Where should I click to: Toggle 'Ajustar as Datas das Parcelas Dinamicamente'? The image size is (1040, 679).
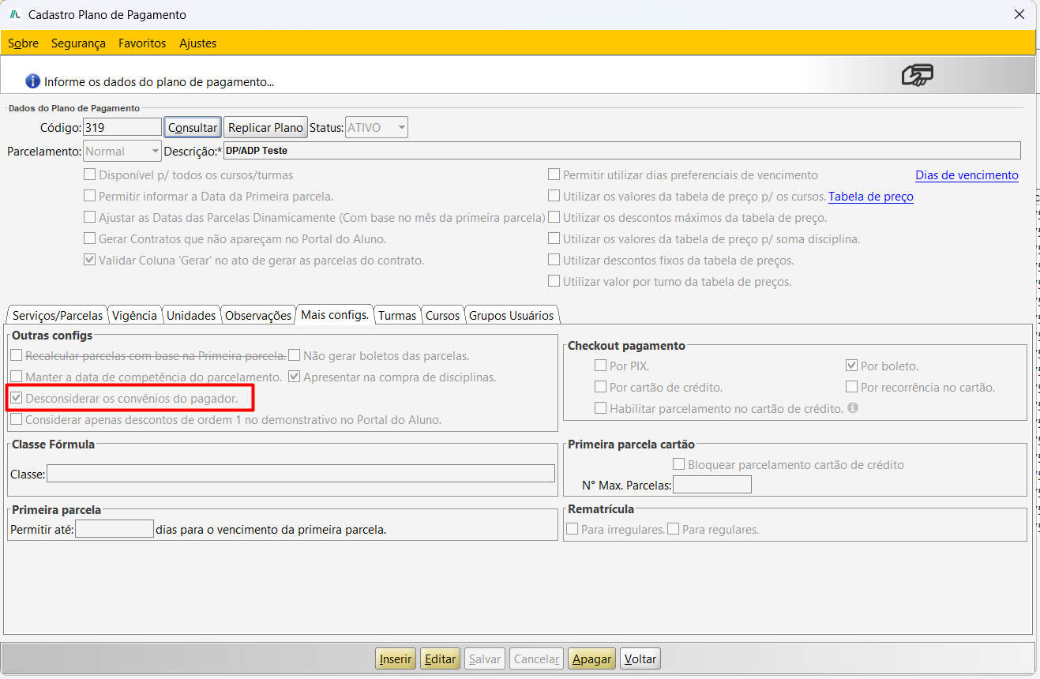pyautogui.click(x=90, y=218)
